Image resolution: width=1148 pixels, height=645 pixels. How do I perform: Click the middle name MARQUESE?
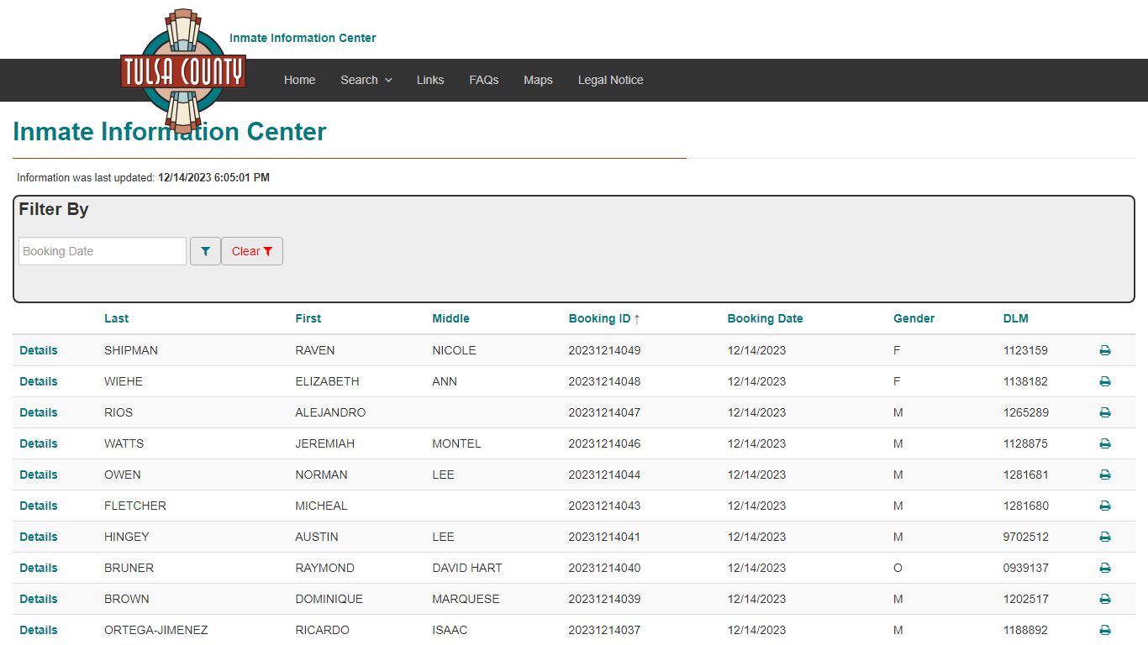(x=466, y=599)
